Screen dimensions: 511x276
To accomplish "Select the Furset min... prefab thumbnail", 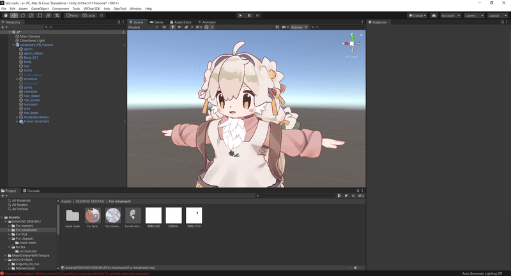I will pos(133,215).
